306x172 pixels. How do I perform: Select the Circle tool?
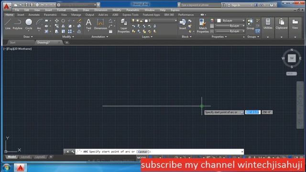coord(29,24)
